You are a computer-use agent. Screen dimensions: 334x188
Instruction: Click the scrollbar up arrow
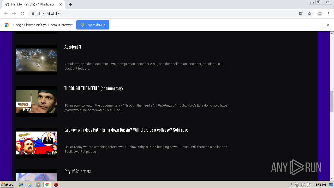(x=332, y=34)
